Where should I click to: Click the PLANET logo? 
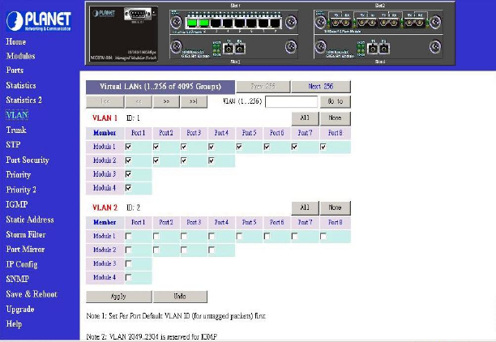tap(39, 21)
